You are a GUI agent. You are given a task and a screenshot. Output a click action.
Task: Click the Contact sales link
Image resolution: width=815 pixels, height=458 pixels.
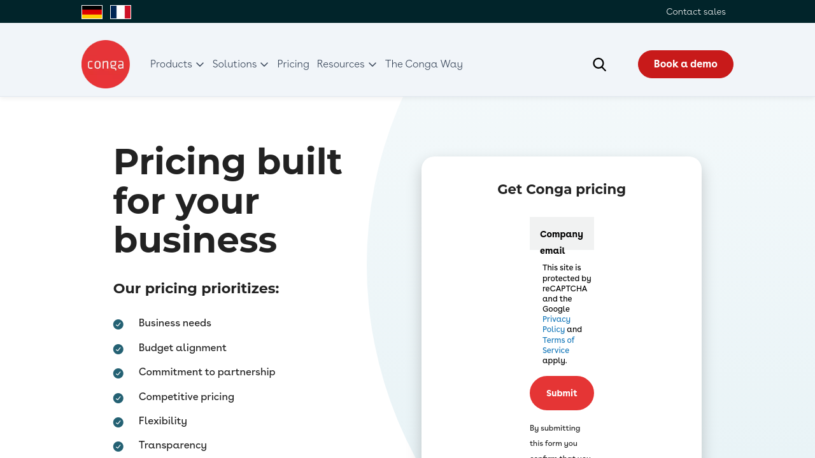tap(695, 11)
